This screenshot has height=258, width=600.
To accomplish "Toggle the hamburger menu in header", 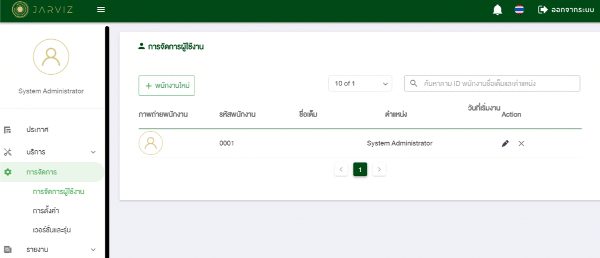I will (101, 10).
